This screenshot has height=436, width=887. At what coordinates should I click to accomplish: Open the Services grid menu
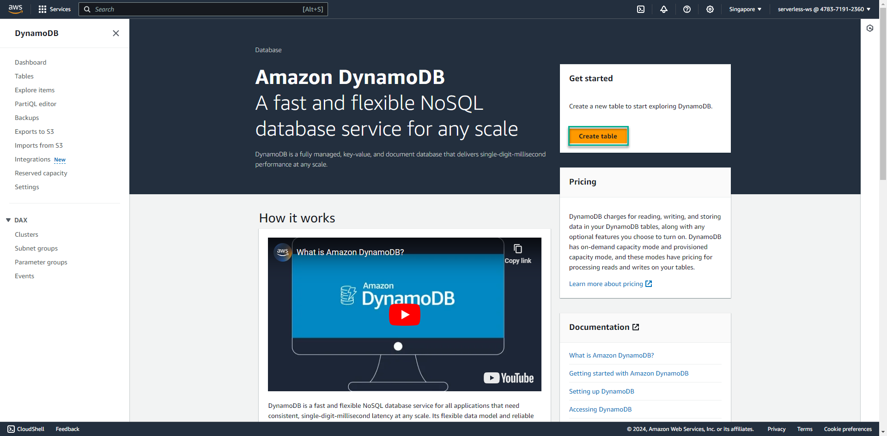tap(55, 9)
